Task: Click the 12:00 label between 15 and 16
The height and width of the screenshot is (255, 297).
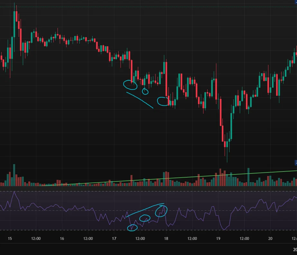Action: pos(36,239)
